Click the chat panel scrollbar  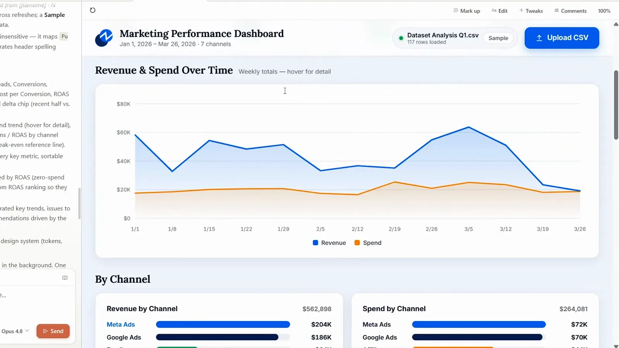tap(79, 203)
